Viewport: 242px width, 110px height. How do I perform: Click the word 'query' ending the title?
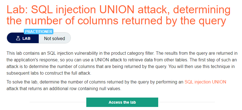point(212,22)
